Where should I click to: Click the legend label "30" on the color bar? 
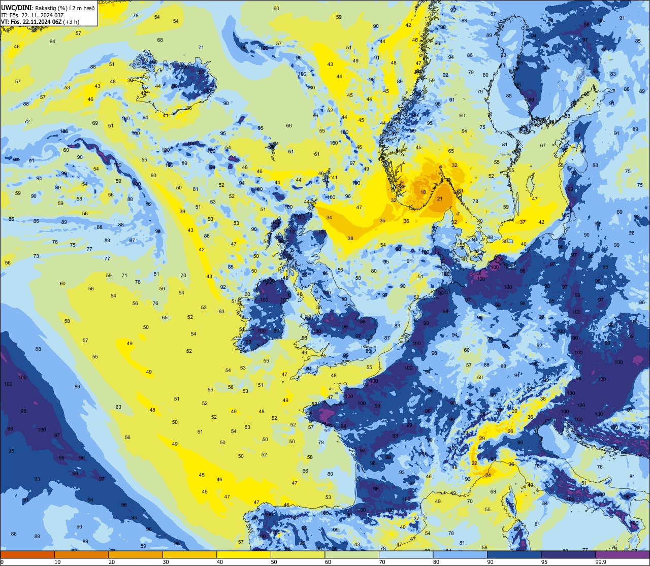[166, 562]
